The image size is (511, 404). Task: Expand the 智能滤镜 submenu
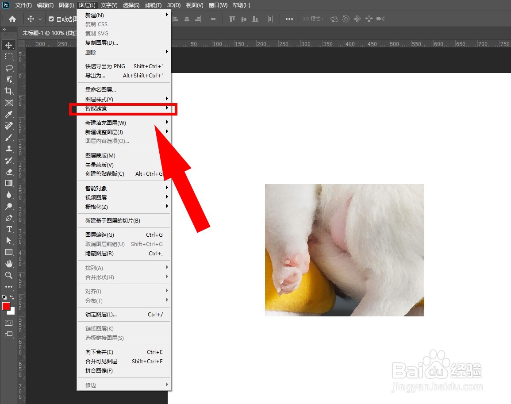124,108
